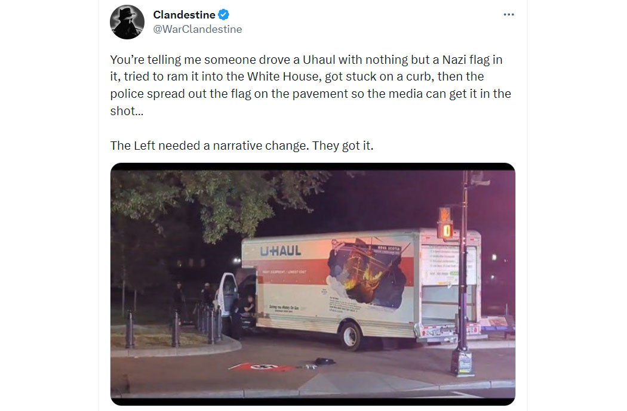Click the word 'Uhaul' in the tweet

coord(319,60)
